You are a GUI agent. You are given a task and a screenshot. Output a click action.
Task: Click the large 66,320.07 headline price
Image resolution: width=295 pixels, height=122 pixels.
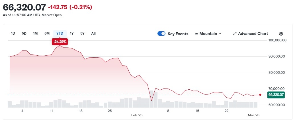24,7
